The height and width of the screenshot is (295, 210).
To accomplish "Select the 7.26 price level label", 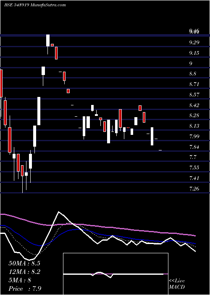I will click(194, 189).
